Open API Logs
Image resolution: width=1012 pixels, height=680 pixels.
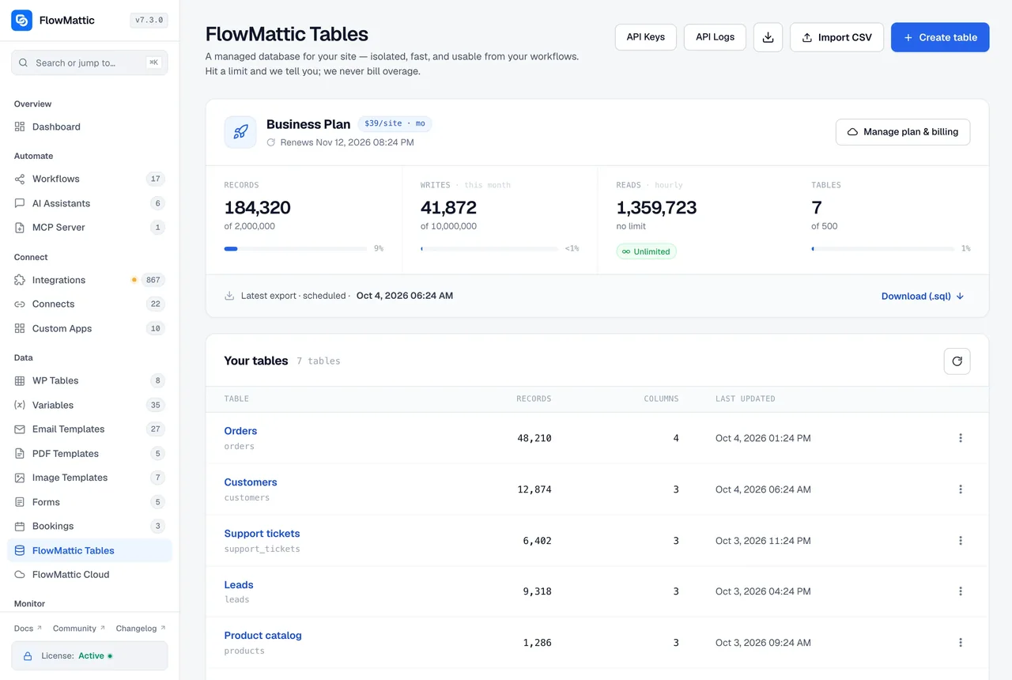point(715,36)
